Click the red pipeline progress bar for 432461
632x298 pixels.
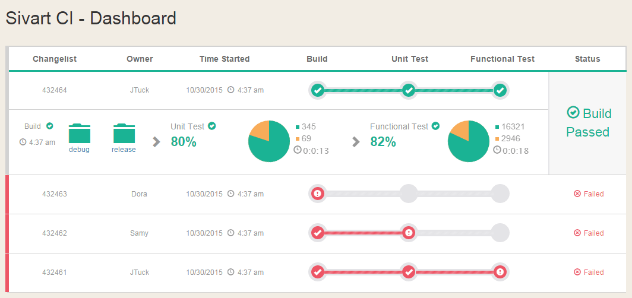point(363,272)
